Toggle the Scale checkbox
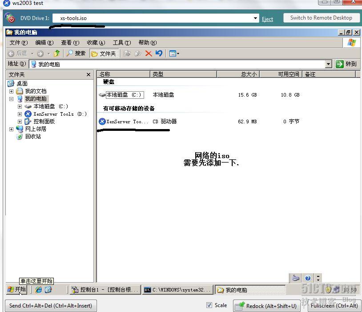362x312 pixels. pos(209,305)
